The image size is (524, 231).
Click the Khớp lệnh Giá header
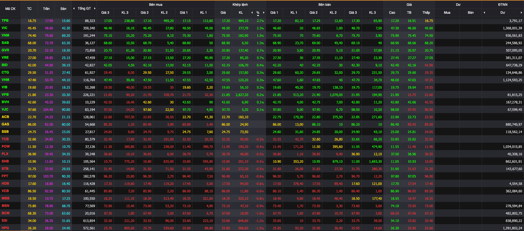tap(223, 13)
